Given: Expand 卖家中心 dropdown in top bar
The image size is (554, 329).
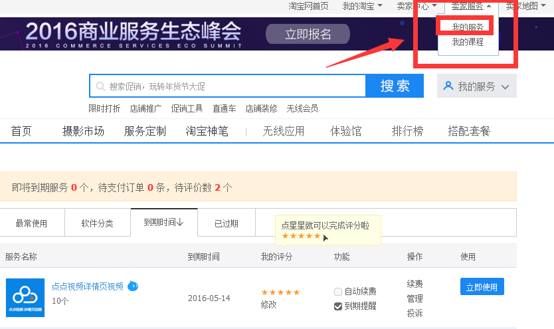Looking at the screenshot, I should point(417,6).
